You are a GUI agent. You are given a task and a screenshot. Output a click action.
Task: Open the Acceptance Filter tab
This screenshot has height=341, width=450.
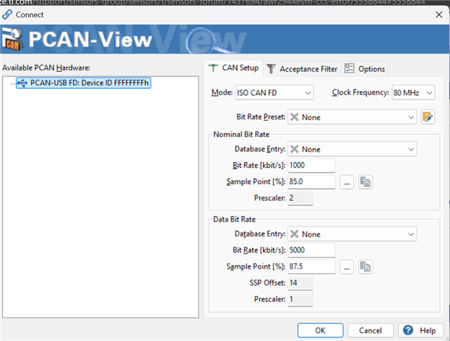[x=302, y=69]
